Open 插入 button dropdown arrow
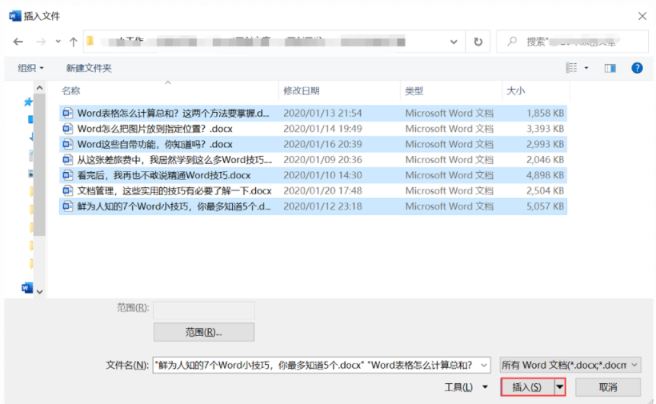The height and width of the screenshot is (404, 656). tap(560, 387)
